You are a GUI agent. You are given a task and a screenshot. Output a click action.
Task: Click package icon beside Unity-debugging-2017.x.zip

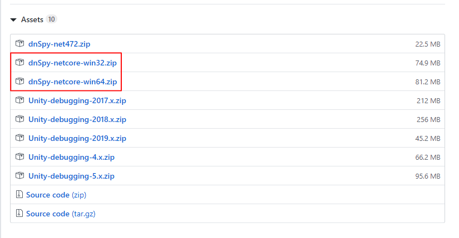pyautogui.click(x=20, y=100)
